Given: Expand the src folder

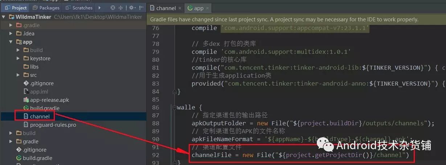Looking at the screenshot, I should click(18, 75).
